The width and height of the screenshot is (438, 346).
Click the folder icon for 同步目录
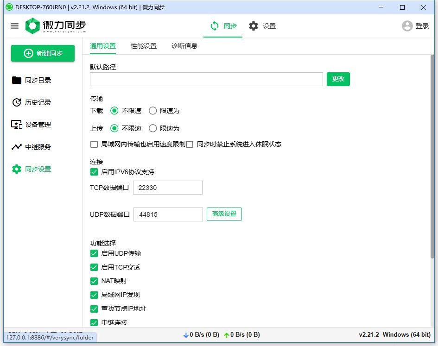pos(17,80)
